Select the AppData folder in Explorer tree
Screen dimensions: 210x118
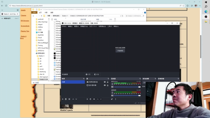pos(41,35)
